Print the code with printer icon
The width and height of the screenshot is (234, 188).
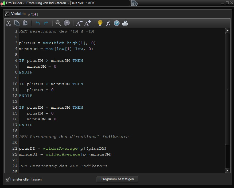(125, 23)
